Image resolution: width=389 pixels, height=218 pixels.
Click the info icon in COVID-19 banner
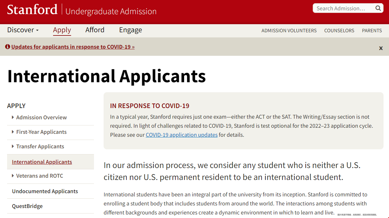pyautogui.click(x=8, y=47)
